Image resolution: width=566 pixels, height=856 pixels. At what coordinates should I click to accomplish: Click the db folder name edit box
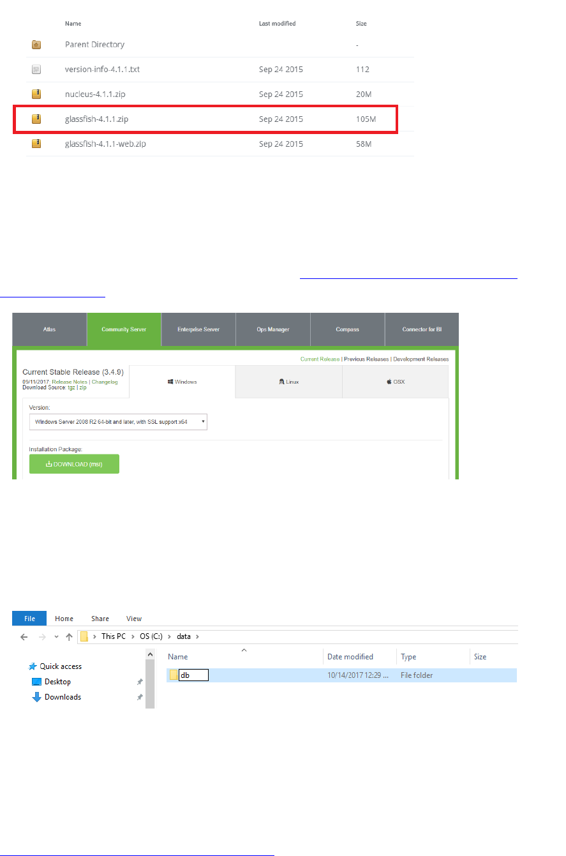point(194,675)
